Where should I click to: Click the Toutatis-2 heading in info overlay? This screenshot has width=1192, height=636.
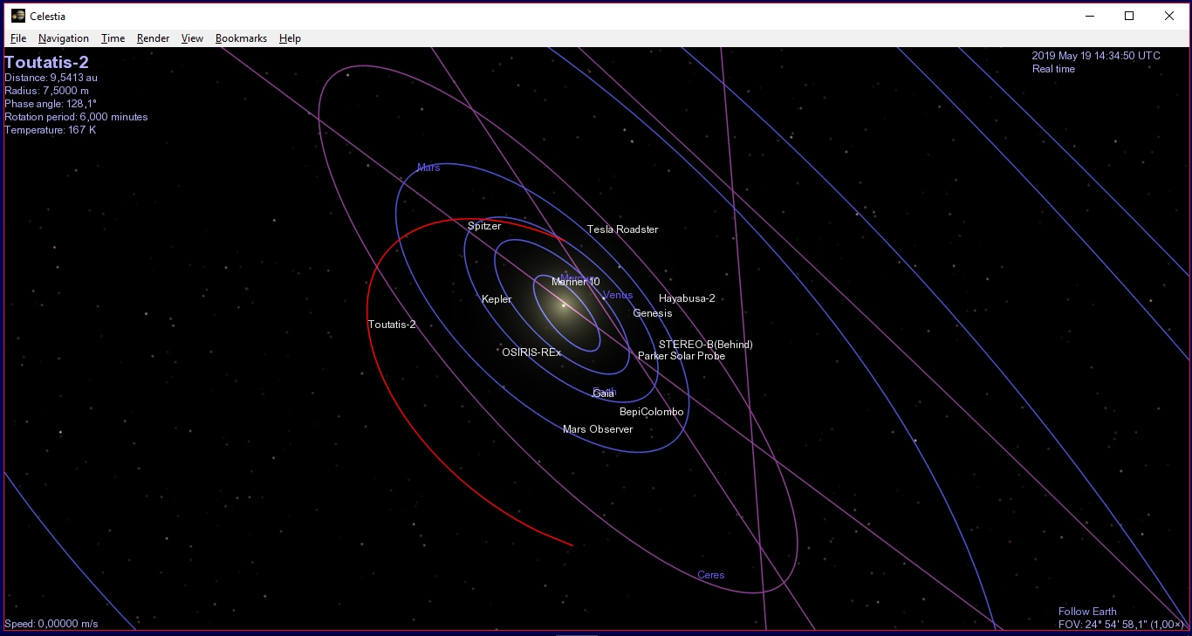[x=46, y=62]
